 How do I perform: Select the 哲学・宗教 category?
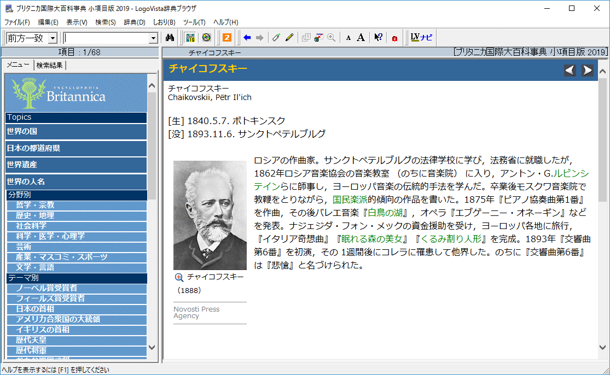point(77,205)
